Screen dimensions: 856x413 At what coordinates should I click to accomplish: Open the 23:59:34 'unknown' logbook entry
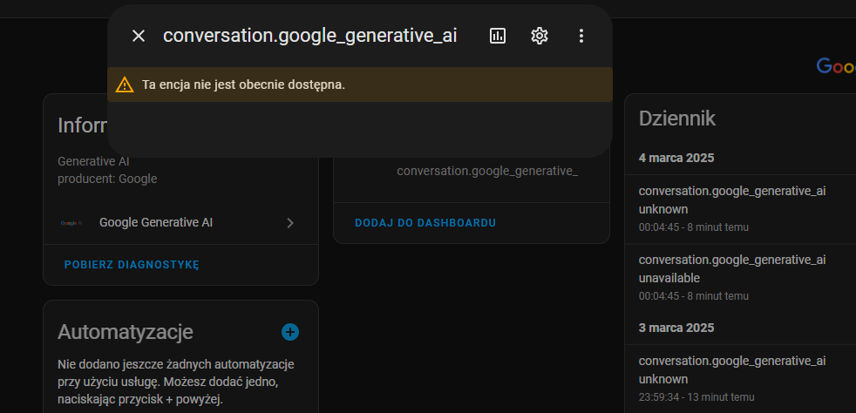(x=740, y=379)
